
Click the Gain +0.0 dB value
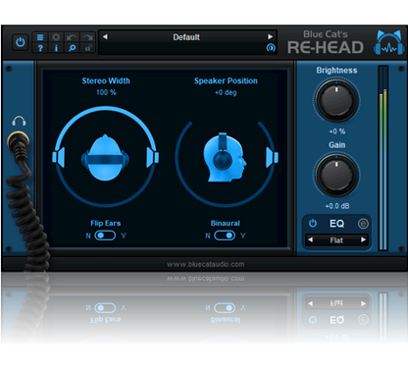337,206
